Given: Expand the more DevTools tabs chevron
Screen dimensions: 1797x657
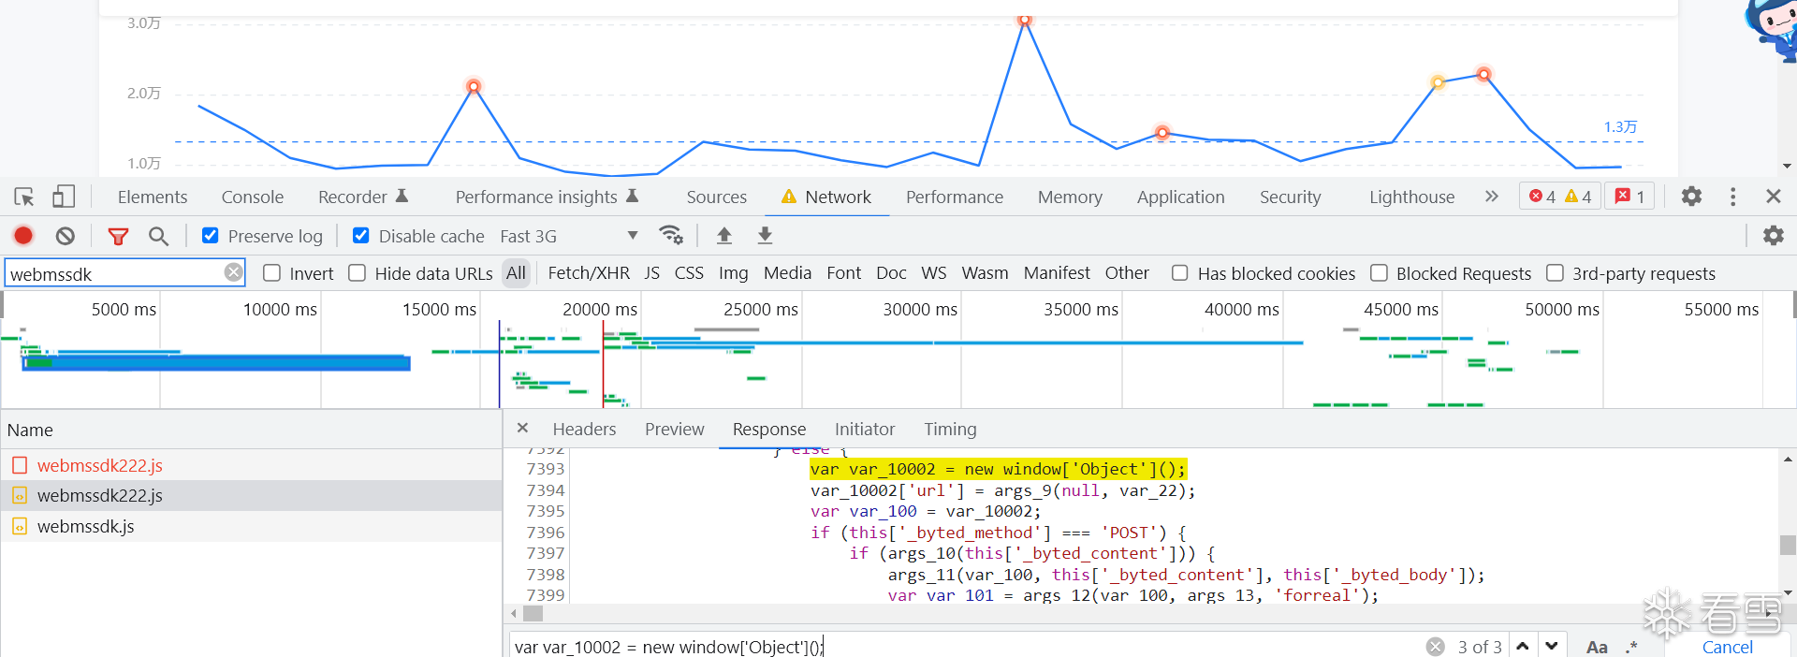Looking at the screenshot, I should (x=1491, y=197).
